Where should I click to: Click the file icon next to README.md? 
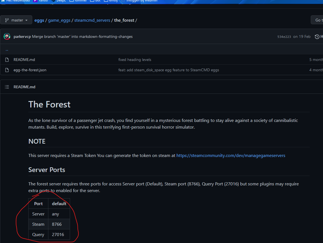6,59
